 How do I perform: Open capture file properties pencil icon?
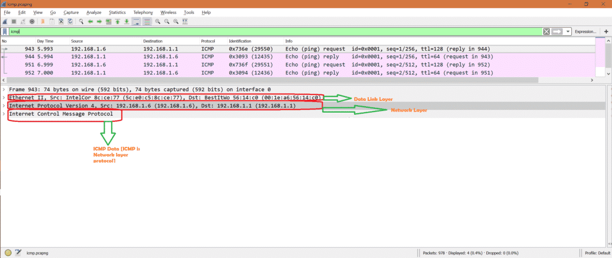click(18, 253)
